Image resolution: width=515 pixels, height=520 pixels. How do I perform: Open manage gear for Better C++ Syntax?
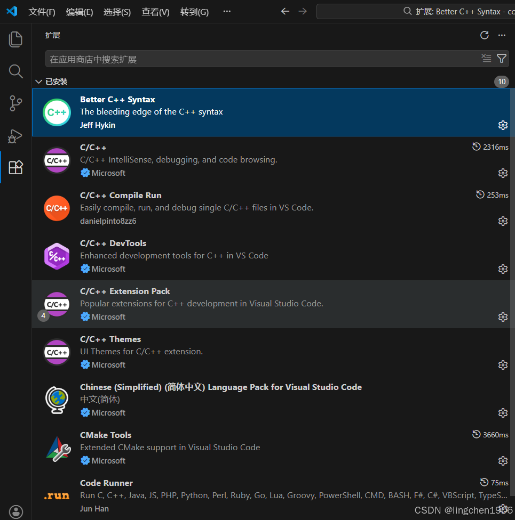(503, 125)
